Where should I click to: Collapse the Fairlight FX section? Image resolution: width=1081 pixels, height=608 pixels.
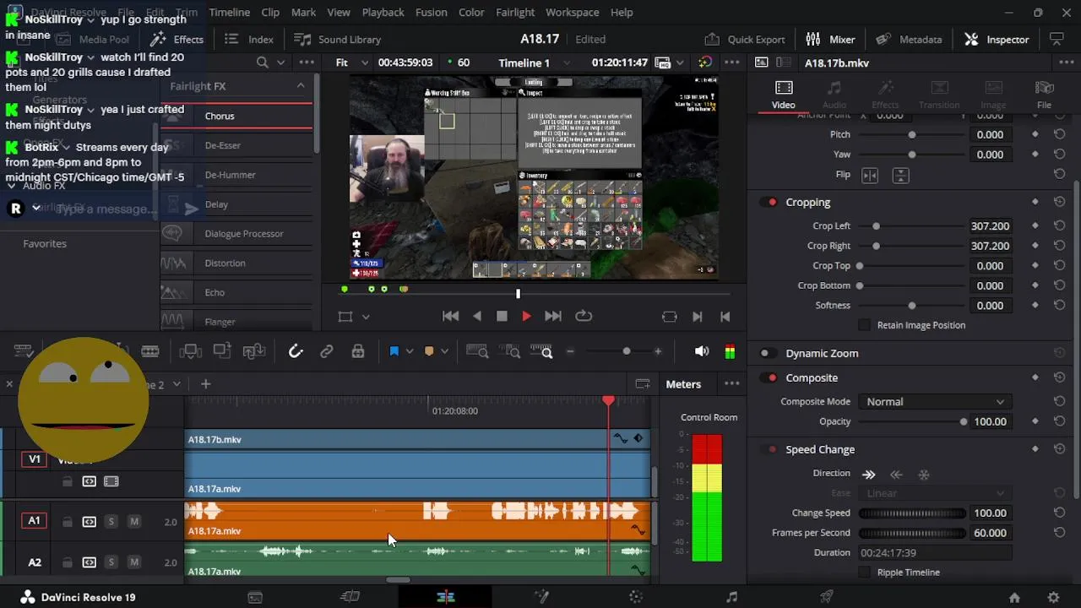click(300, 86)
